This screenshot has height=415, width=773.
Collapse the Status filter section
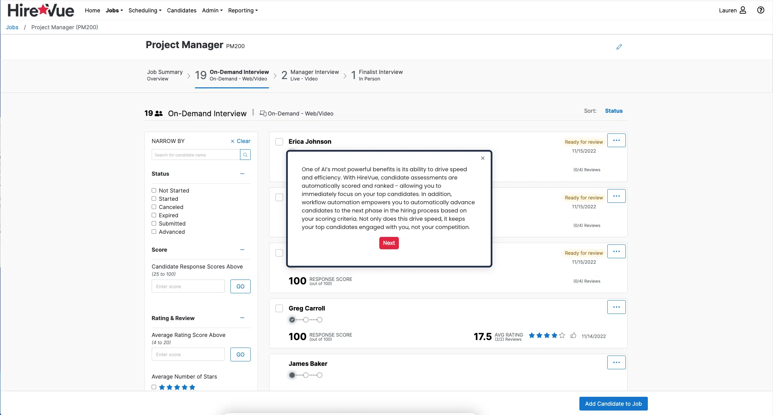pos(242,174)
